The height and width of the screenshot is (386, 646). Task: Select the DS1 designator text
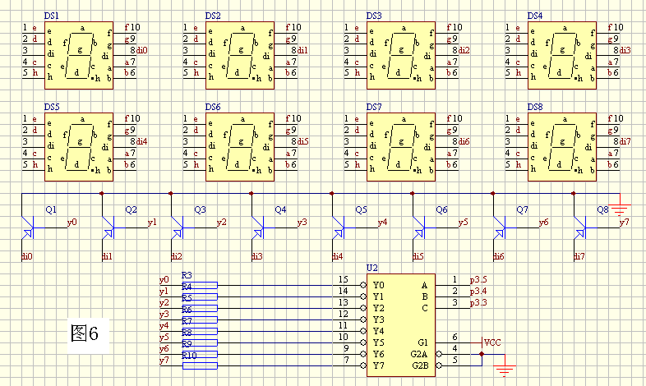[52, 16]
